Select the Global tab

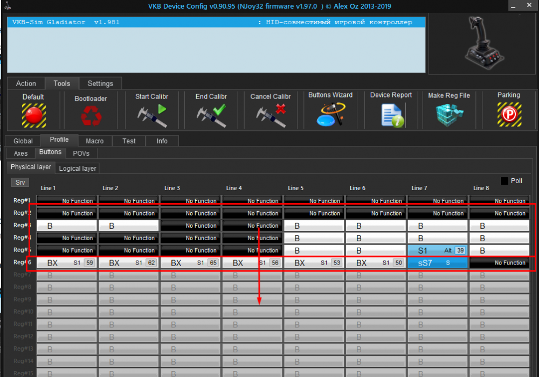23,141
